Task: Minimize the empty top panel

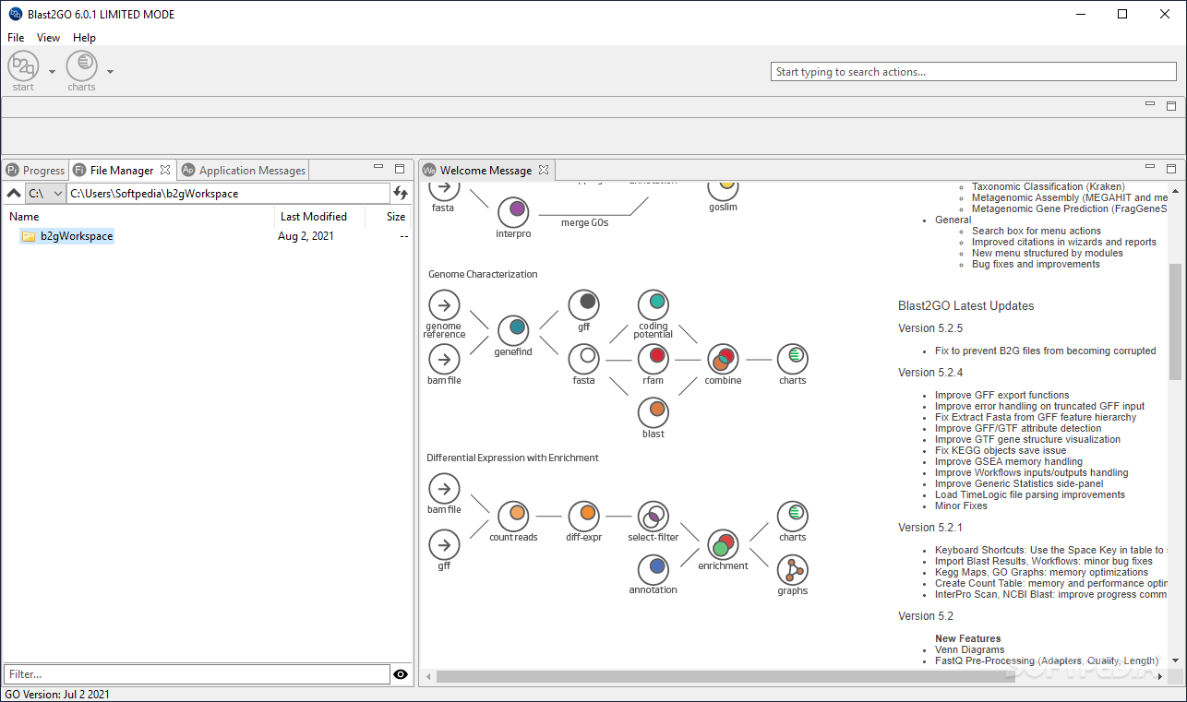Action: [x=1150, y=104]
